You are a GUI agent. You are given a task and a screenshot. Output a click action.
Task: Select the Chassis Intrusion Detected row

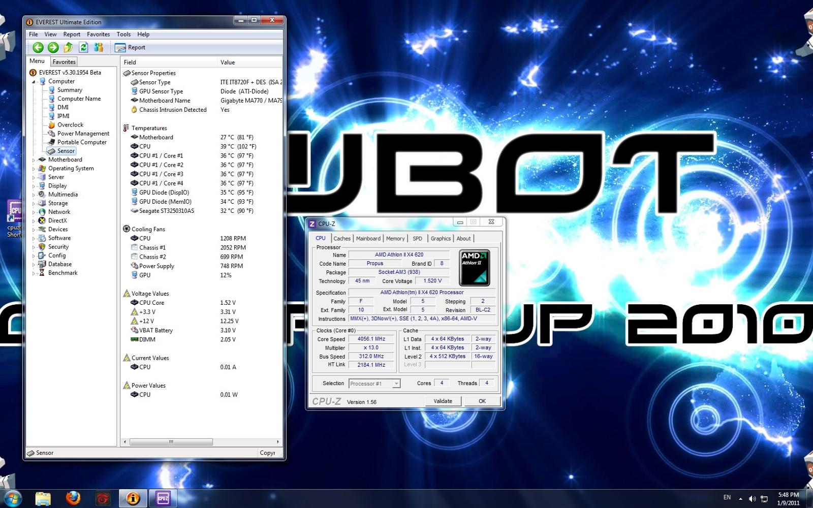point(202,110)
